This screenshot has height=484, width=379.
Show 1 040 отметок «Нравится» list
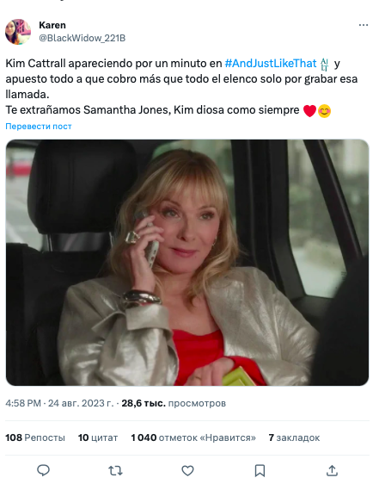tap(193, 437)
